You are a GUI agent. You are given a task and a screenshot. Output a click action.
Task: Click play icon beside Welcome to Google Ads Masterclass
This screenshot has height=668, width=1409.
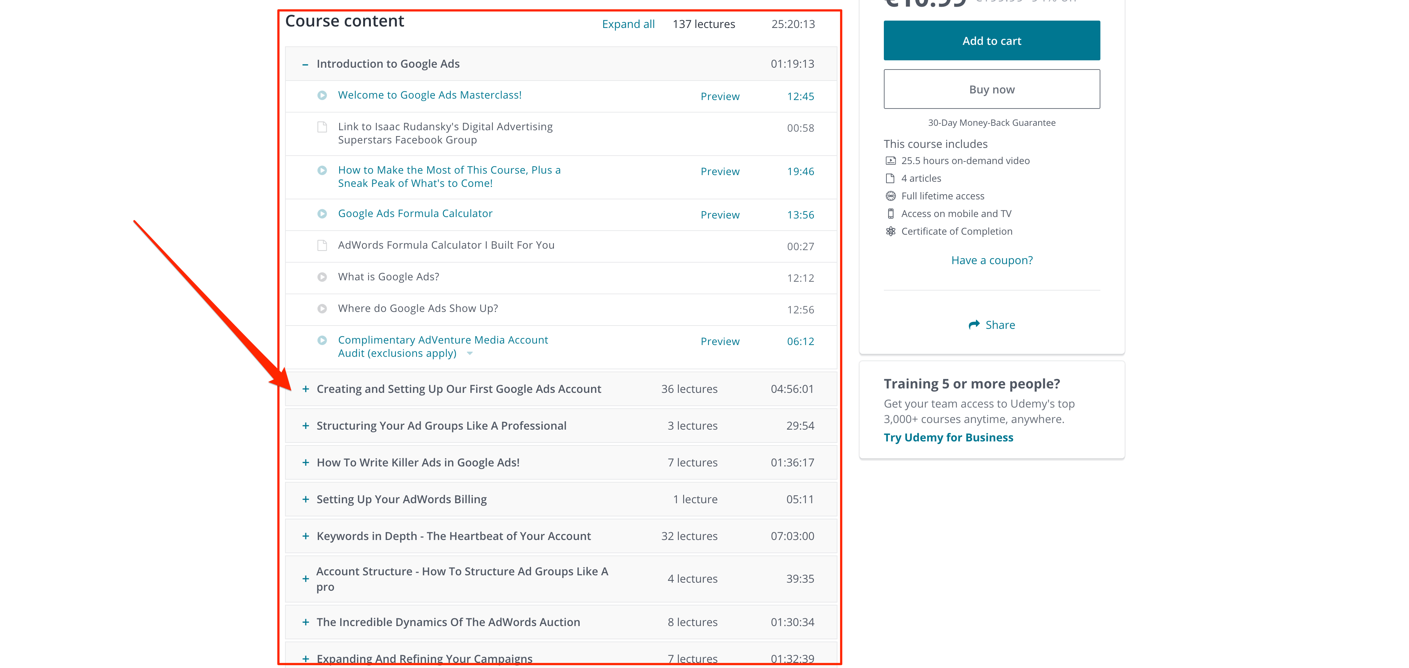[322, 95]
